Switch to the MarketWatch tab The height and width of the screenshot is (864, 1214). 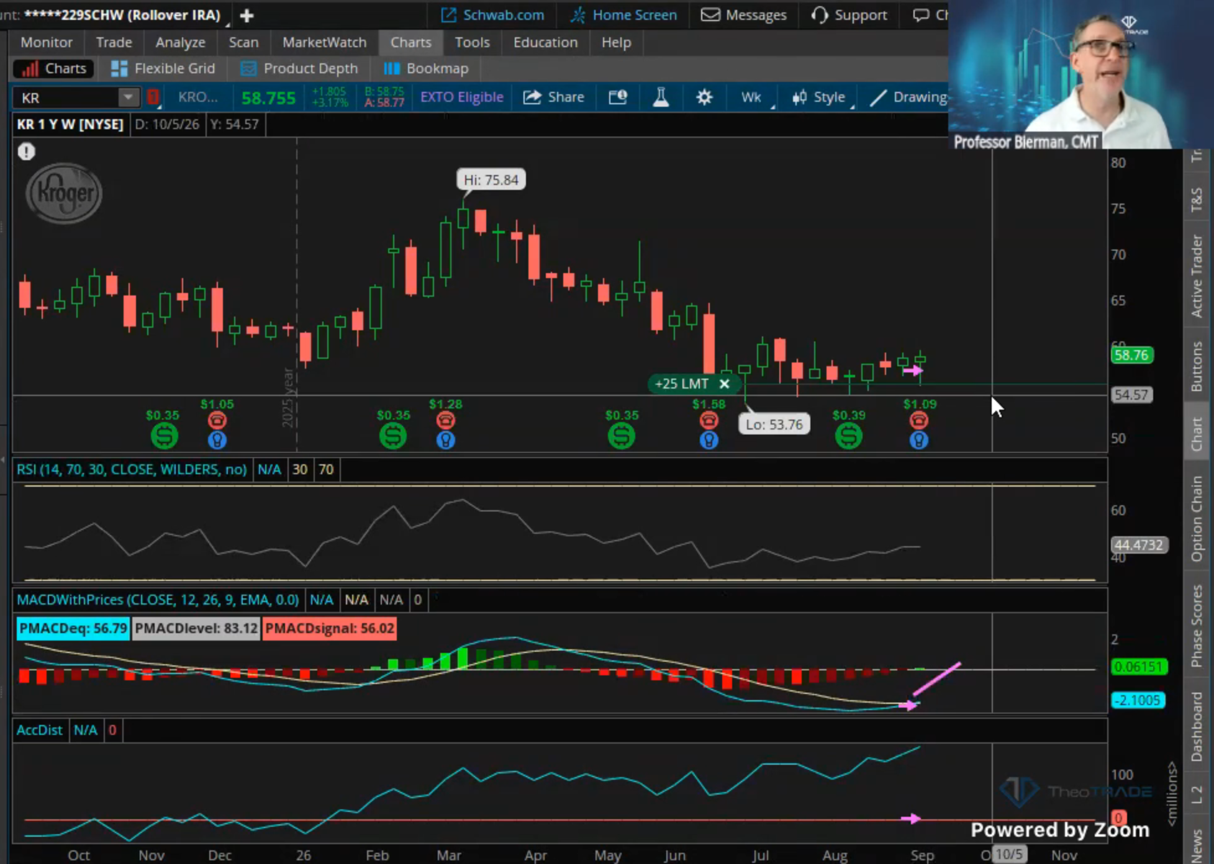coord(324,42)
